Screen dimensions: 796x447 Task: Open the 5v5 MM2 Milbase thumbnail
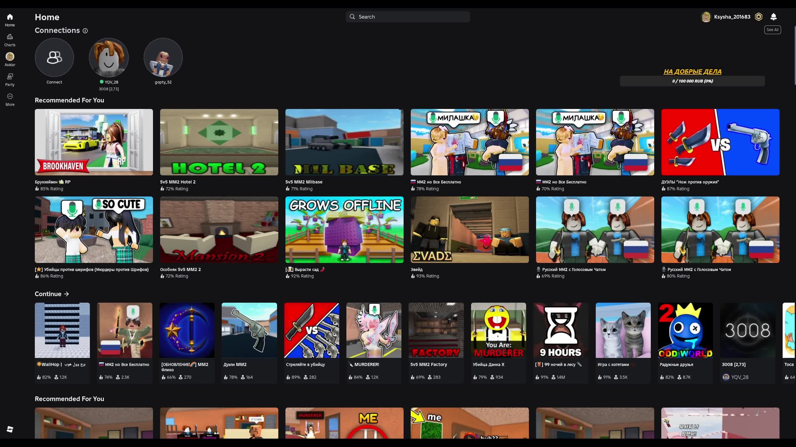click(x=345, y=142)
